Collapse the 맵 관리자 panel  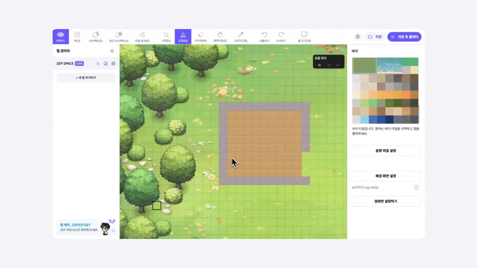[112, 51]
